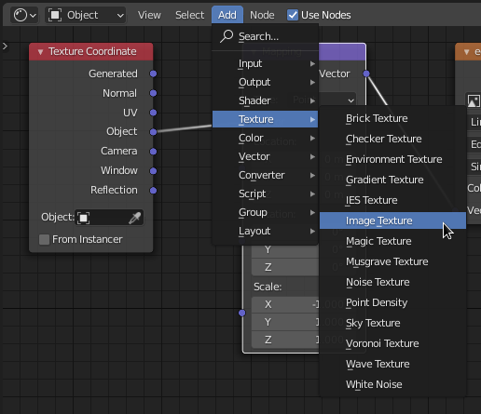Enable the From Instancer checkbox
481x414 pixels.
(x=44, y=239)
